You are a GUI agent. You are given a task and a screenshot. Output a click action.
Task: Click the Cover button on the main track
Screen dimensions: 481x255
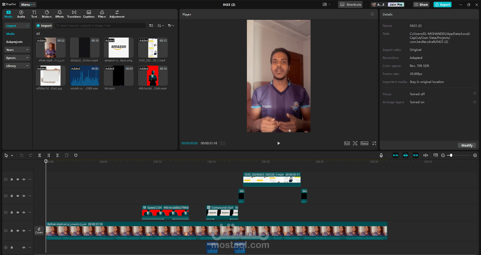39,231
